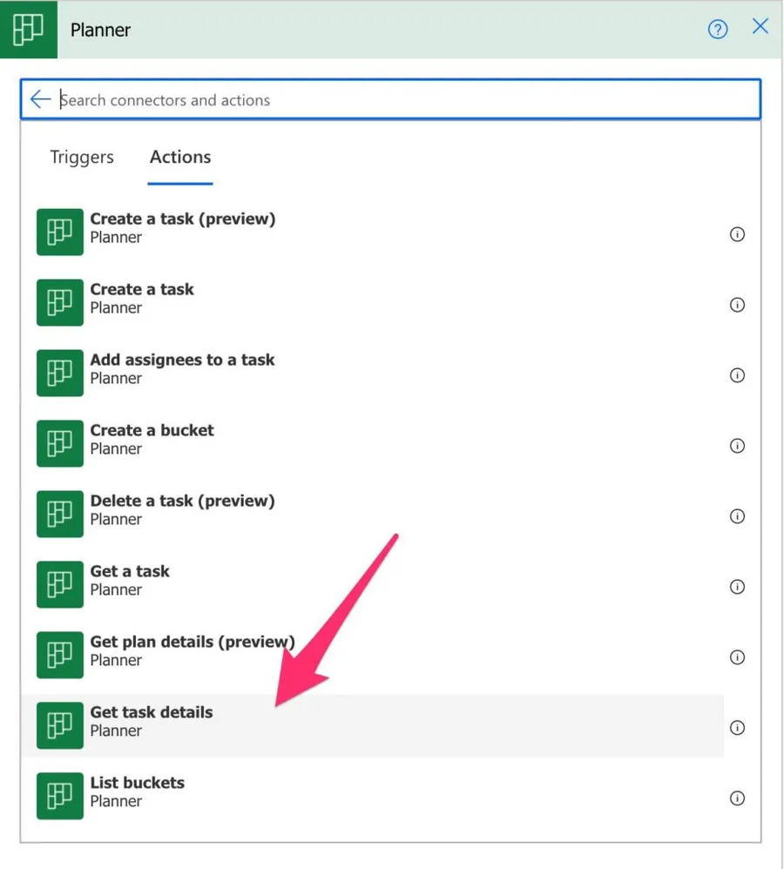View info for Create a bucket
The width and height of the screenshot is (784, 869).
click(737, 446)
